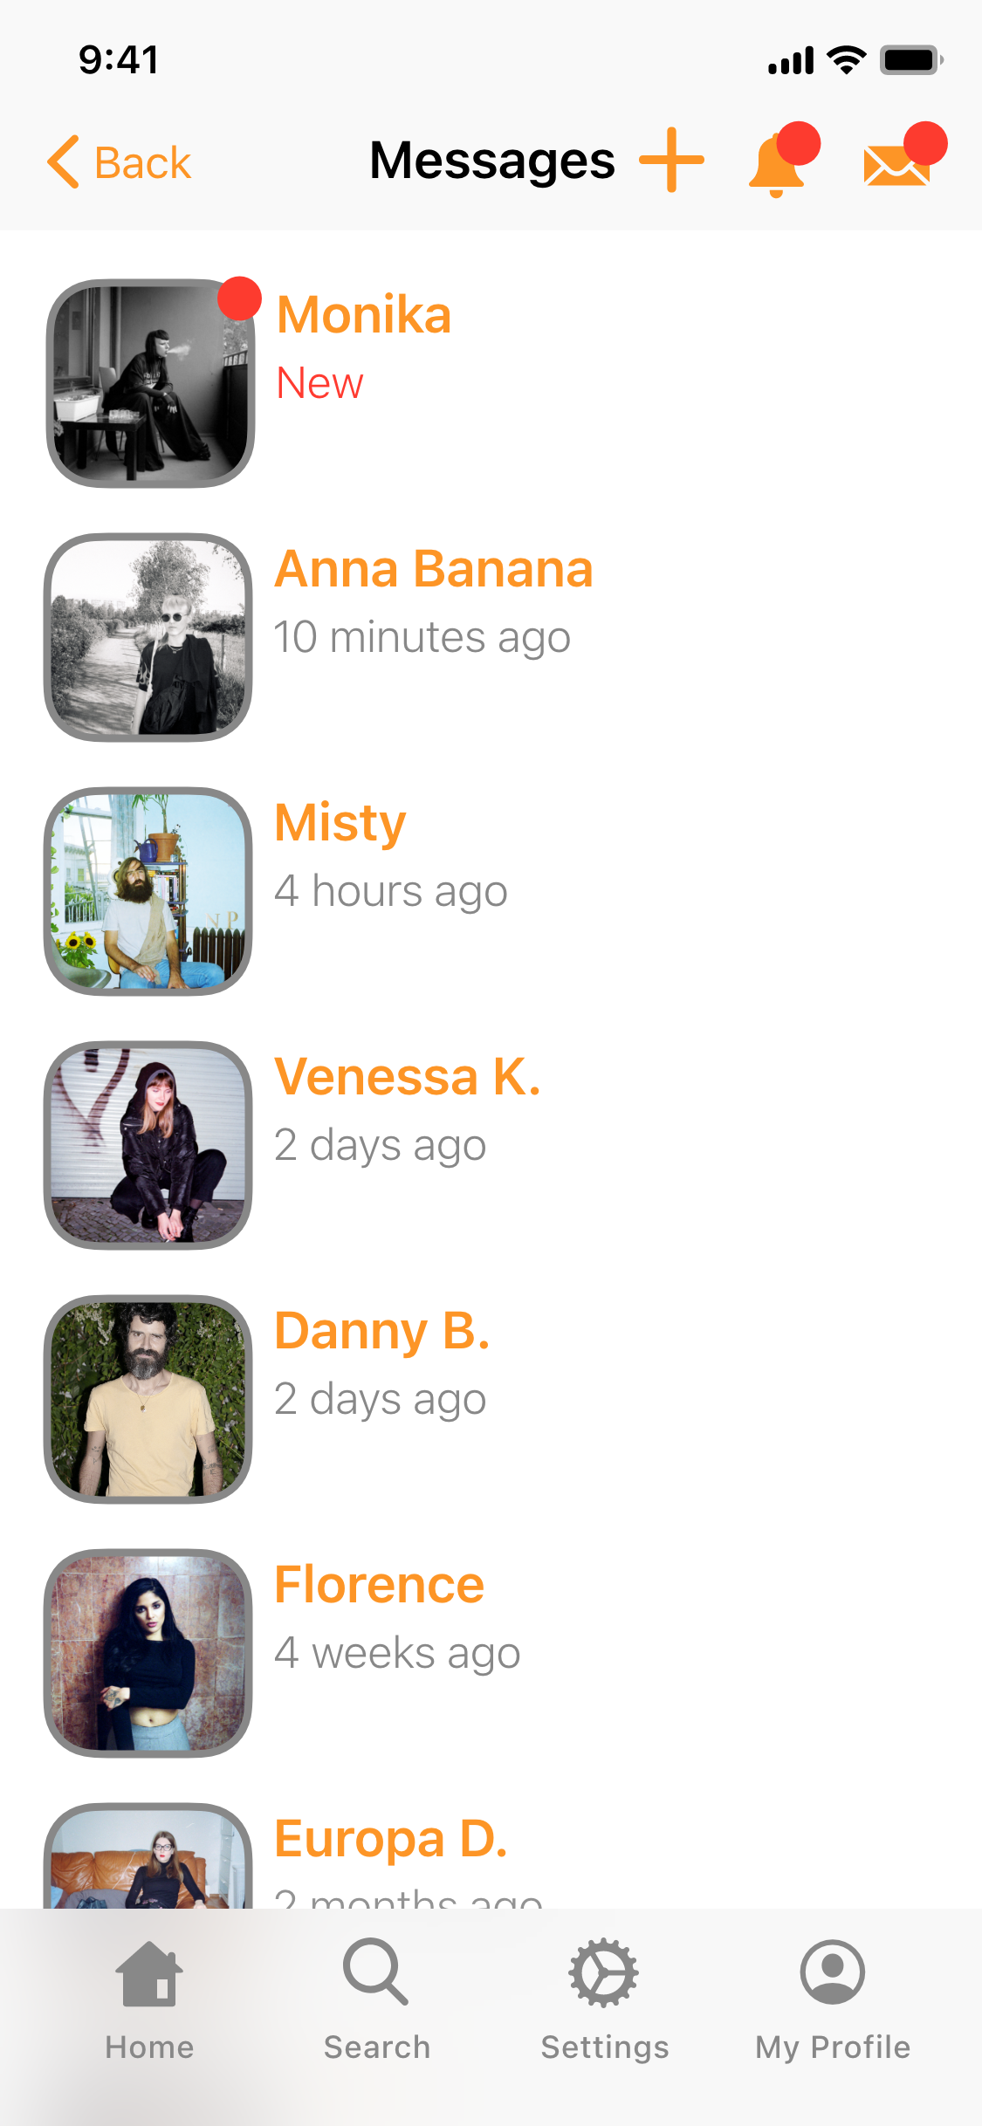Tap the Home house icon

pyautogui.click(x=149, y=1973)
